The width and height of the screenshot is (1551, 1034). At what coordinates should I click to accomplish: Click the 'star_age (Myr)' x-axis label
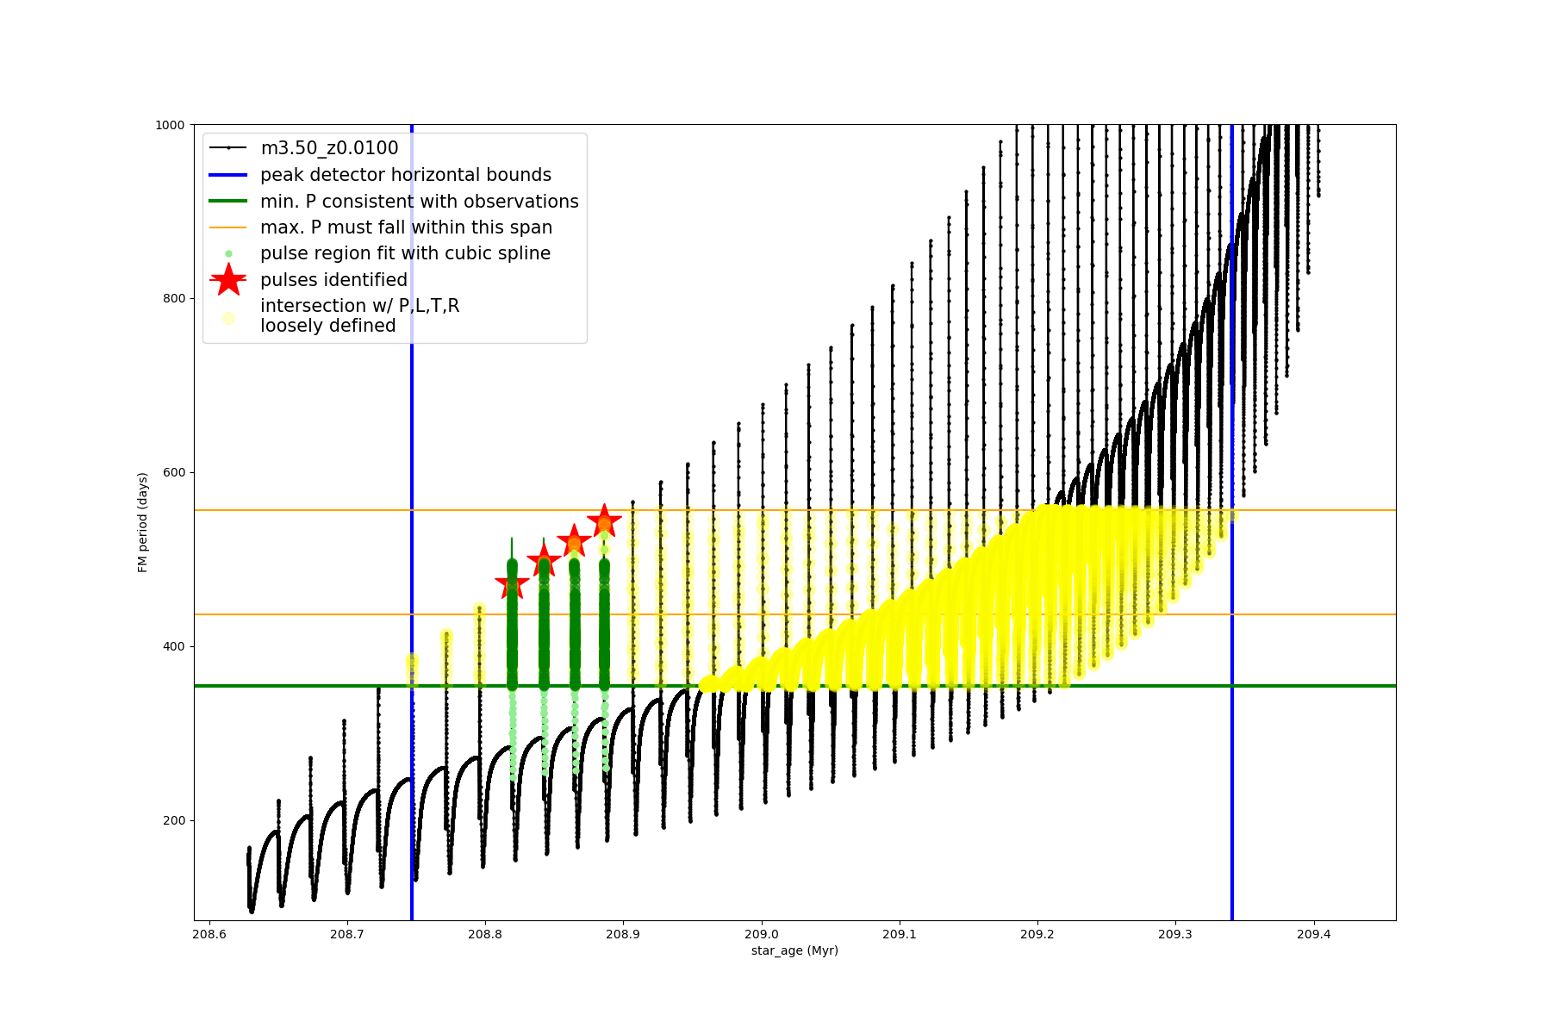[794, 950]
